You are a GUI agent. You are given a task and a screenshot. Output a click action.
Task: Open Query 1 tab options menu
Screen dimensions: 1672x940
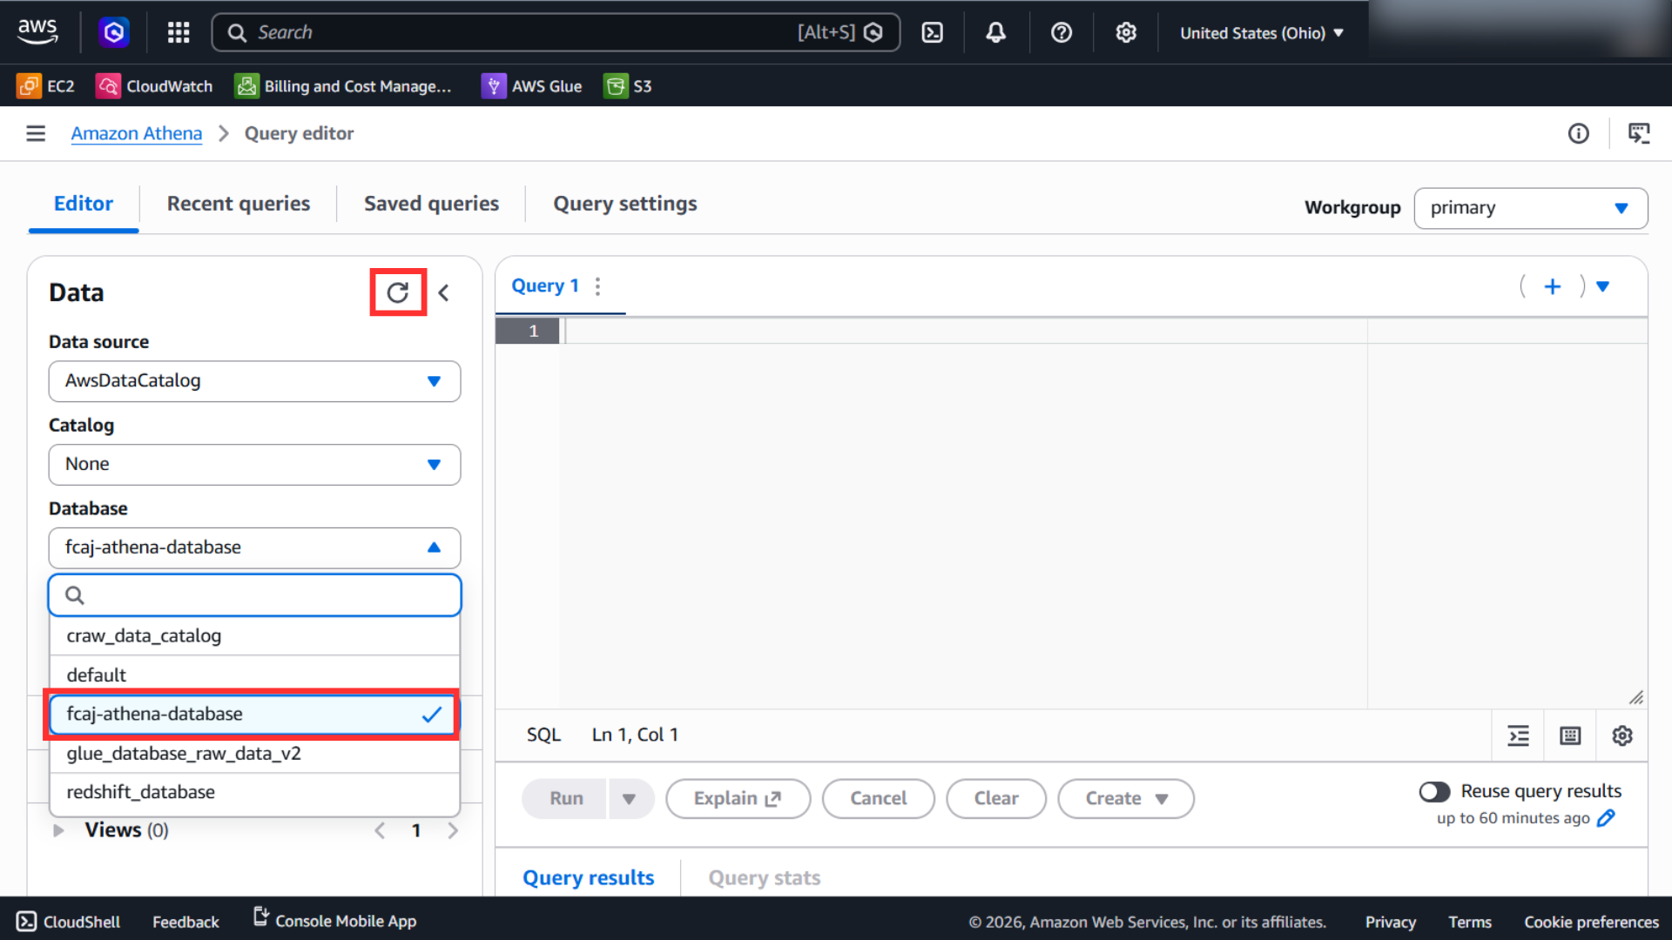pos(597,286)
